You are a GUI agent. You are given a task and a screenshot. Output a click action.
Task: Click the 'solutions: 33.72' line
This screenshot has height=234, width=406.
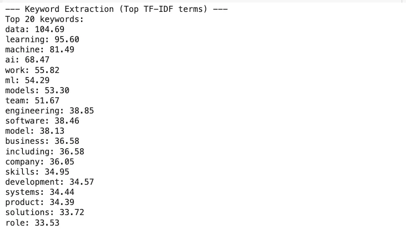click(44, 212)
